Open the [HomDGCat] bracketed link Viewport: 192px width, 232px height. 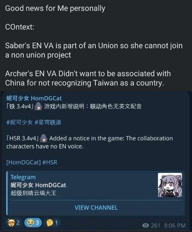tap(23, 162)
